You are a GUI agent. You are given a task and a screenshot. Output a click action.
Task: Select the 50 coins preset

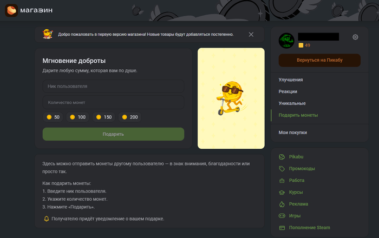coord(53,117)
